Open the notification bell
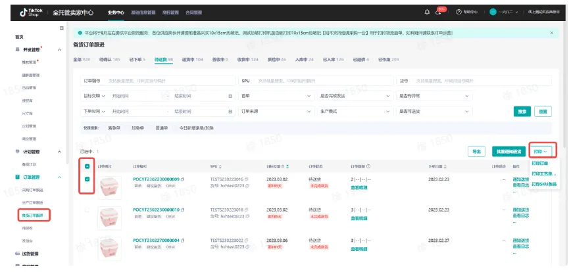 click(427, 12)
